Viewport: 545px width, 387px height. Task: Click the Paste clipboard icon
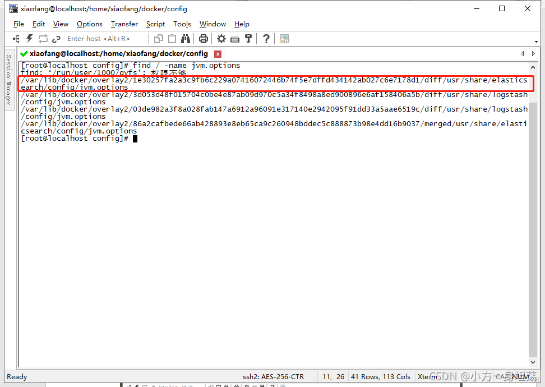[172, 39]
